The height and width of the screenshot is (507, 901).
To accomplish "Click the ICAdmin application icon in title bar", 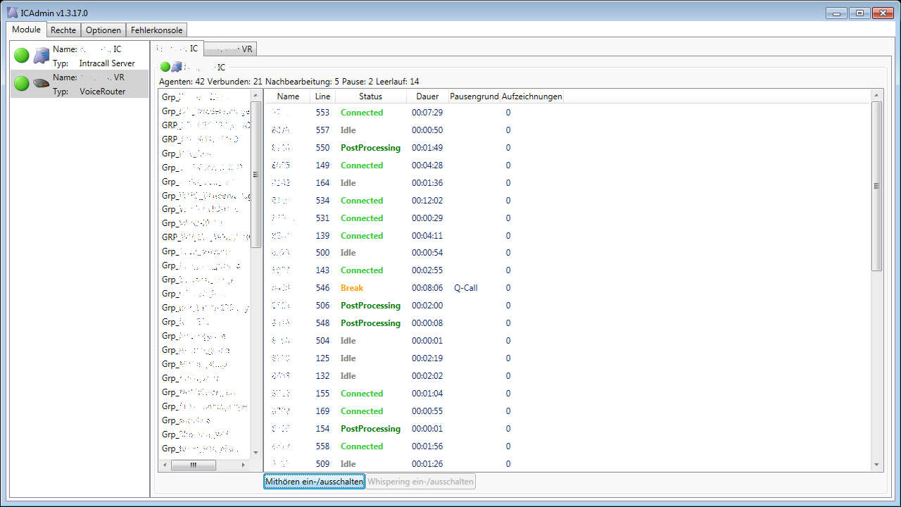I will (x=13, y=13).
